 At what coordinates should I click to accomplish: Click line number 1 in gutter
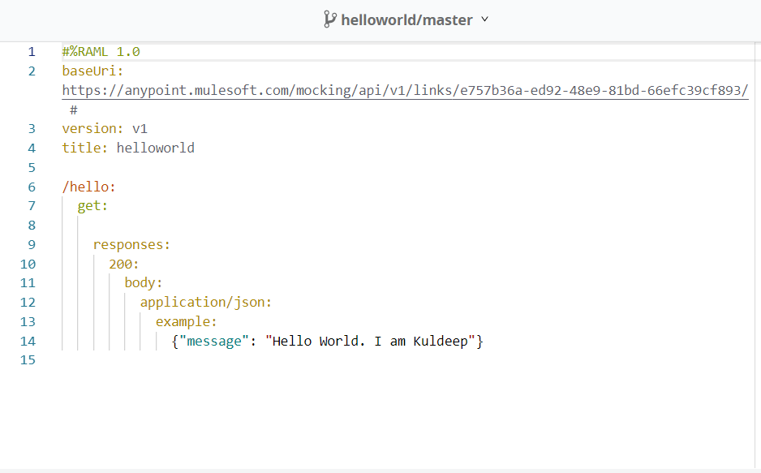32,51
